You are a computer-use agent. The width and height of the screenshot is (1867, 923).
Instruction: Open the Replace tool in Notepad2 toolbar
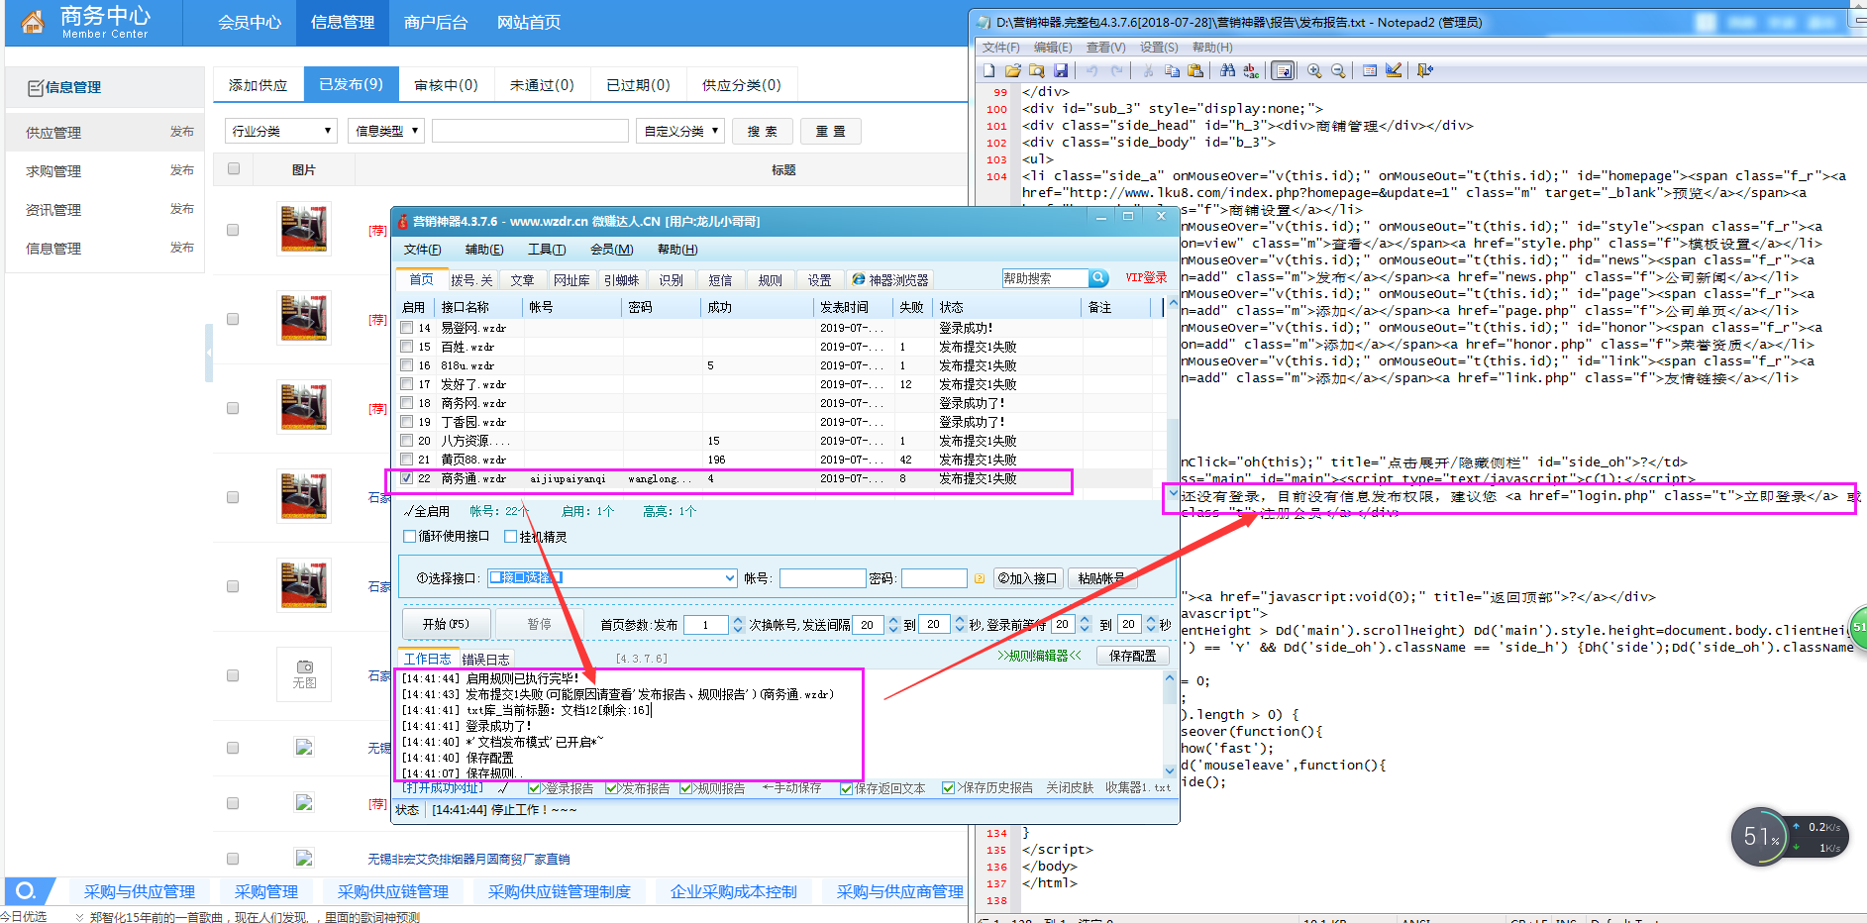(x=1249, y=70)
